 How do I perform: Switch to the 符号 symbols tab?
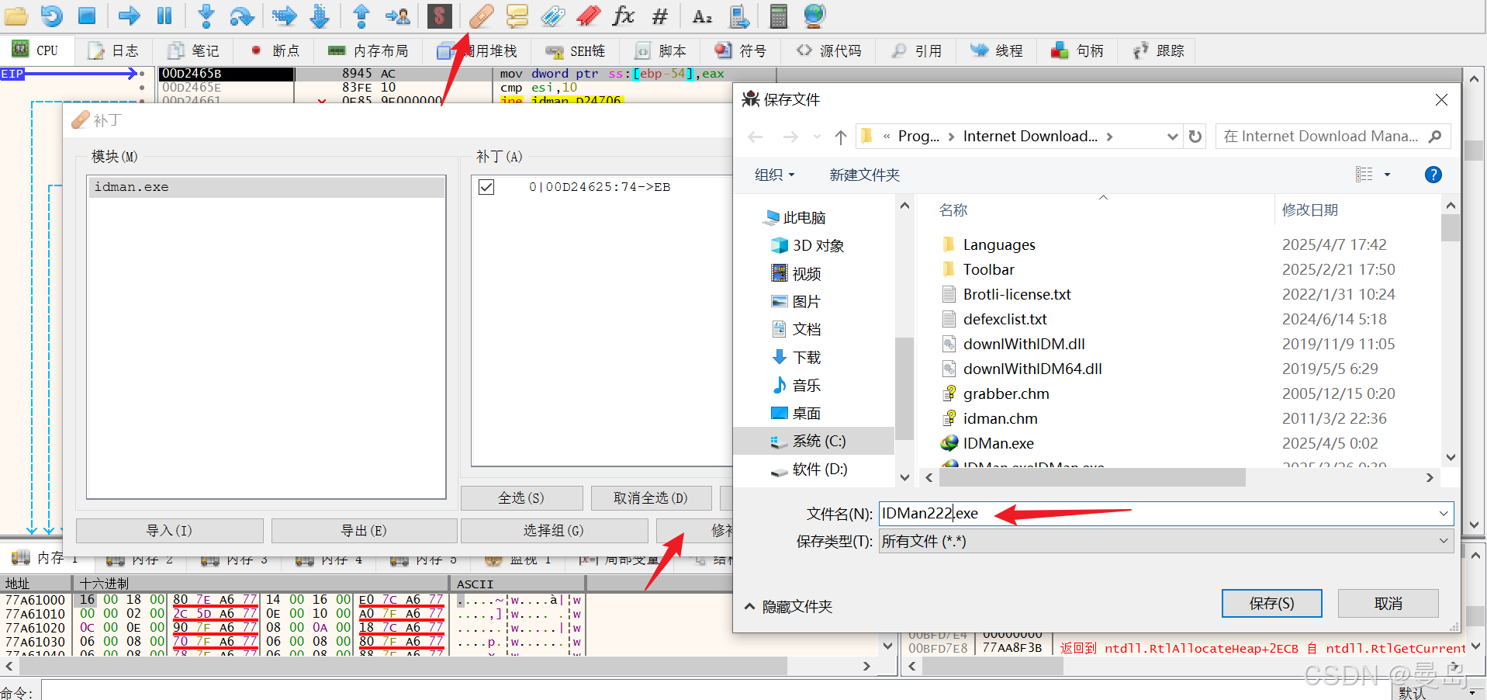pyautogui.click(x=741, y=50)
